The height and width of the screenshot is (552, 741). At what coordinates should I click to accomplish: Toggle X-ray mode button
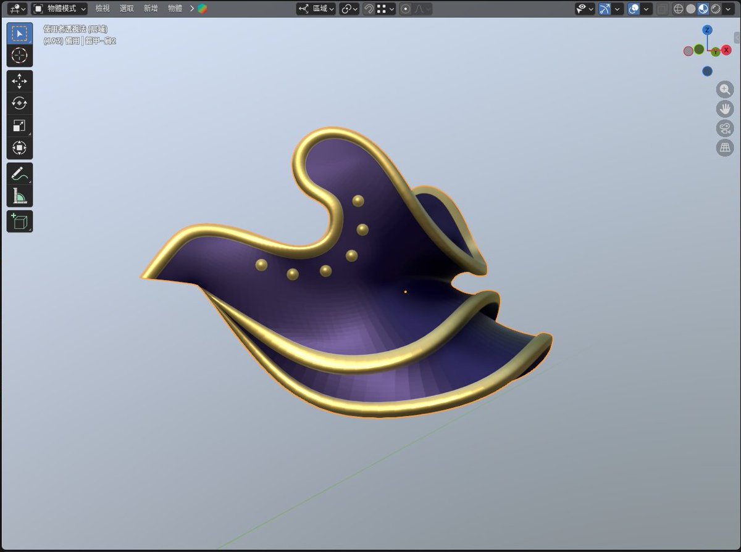pos(662,9)
